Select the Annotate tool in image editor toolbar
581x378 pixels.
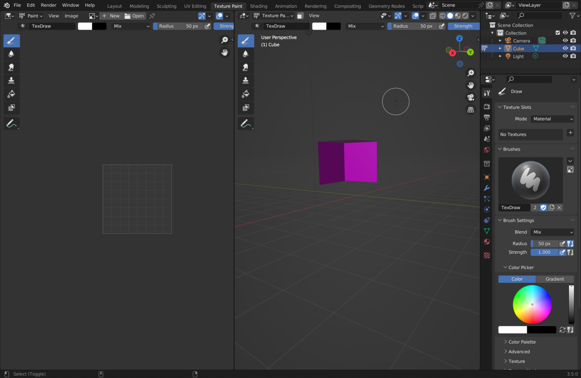(12, 124)
